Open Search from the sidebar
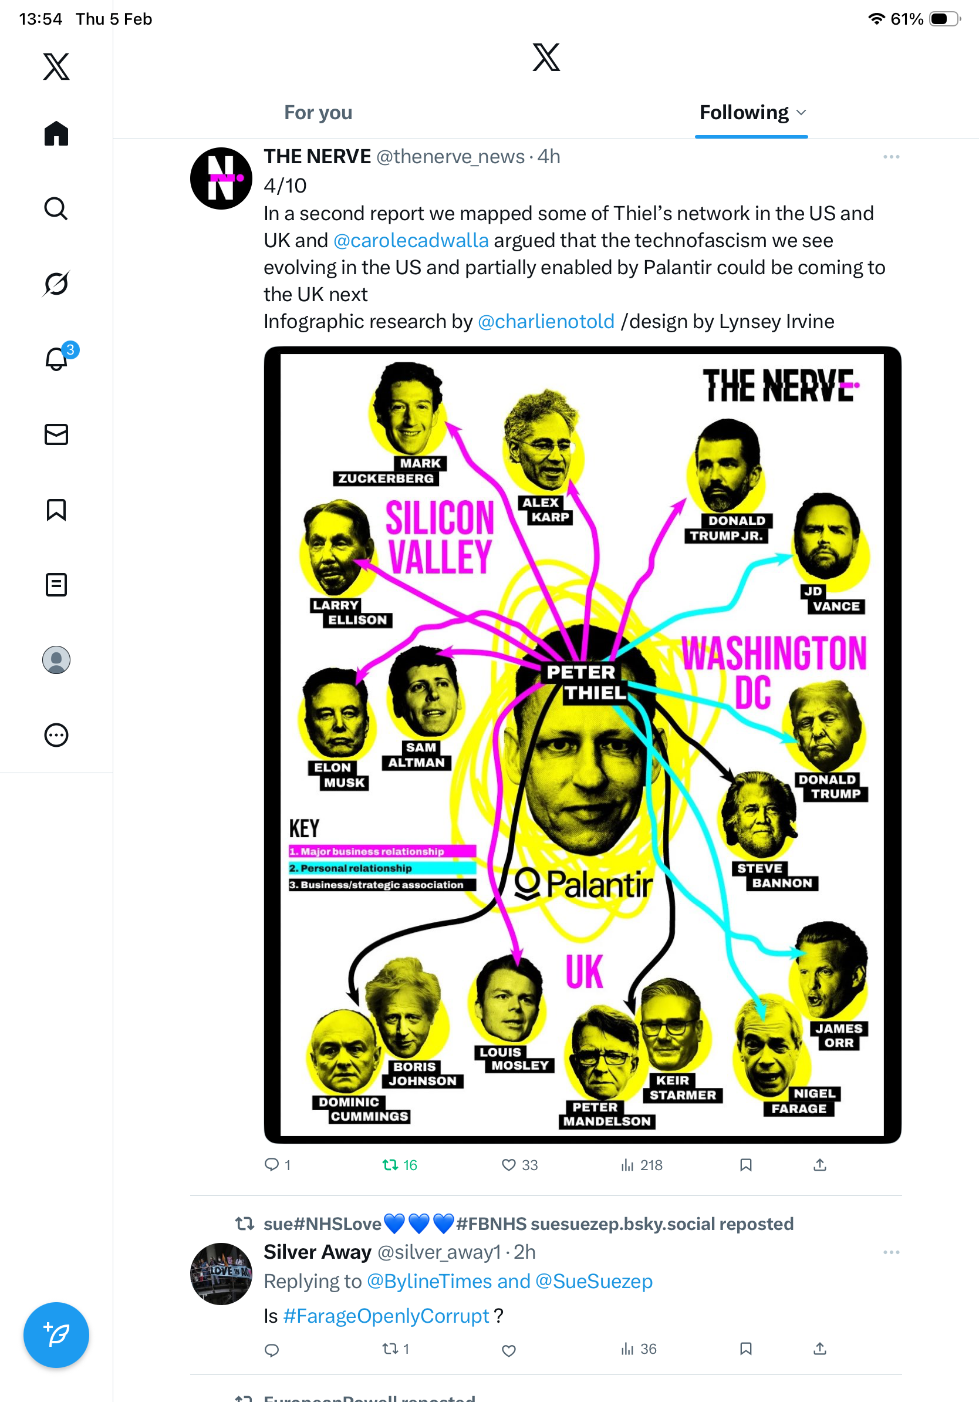Screen dimensions: 979x1402 56,208
